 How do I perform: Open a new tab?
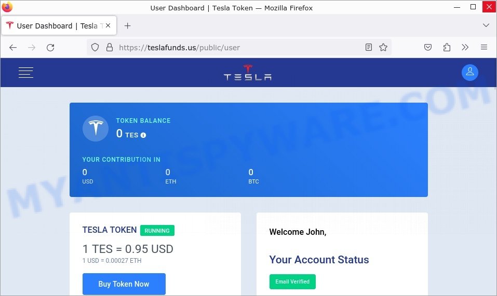tap(127, 25)
